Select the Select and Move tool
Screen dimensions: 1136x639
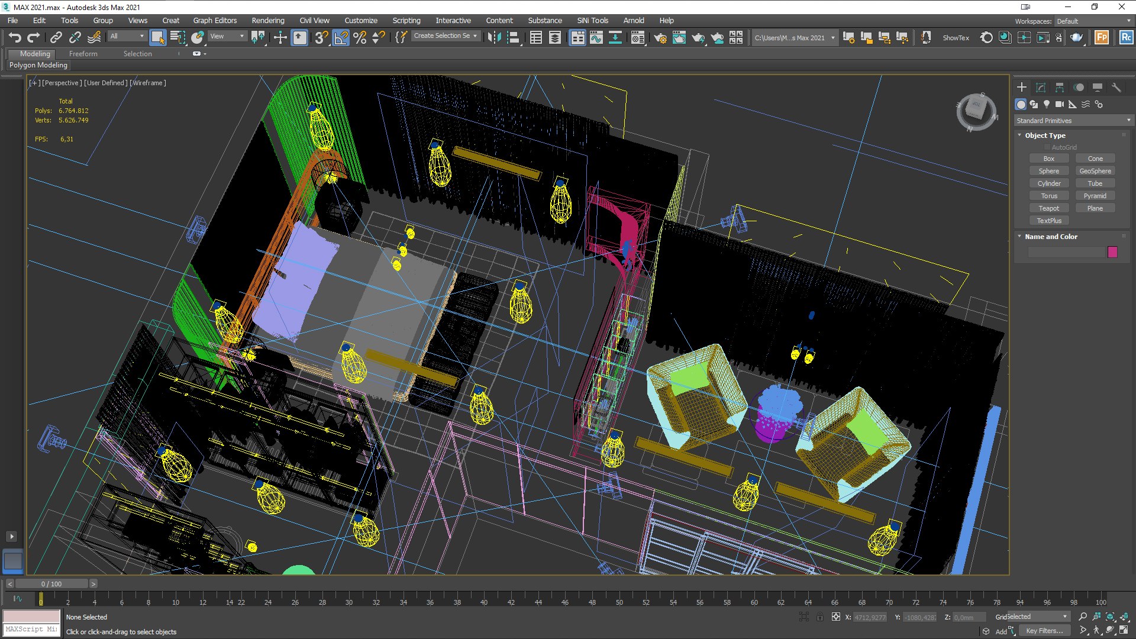pos(280,38)
